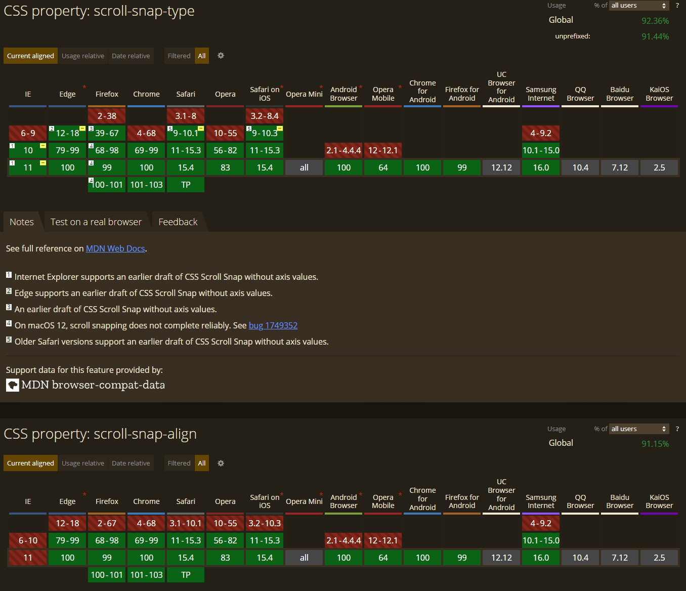Click the 92.36% global usage value
The height and width of the screenshot is (591, 686).
point(655,21)
